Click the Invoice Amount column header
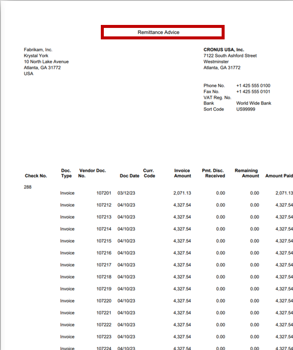 pos(182,173)
